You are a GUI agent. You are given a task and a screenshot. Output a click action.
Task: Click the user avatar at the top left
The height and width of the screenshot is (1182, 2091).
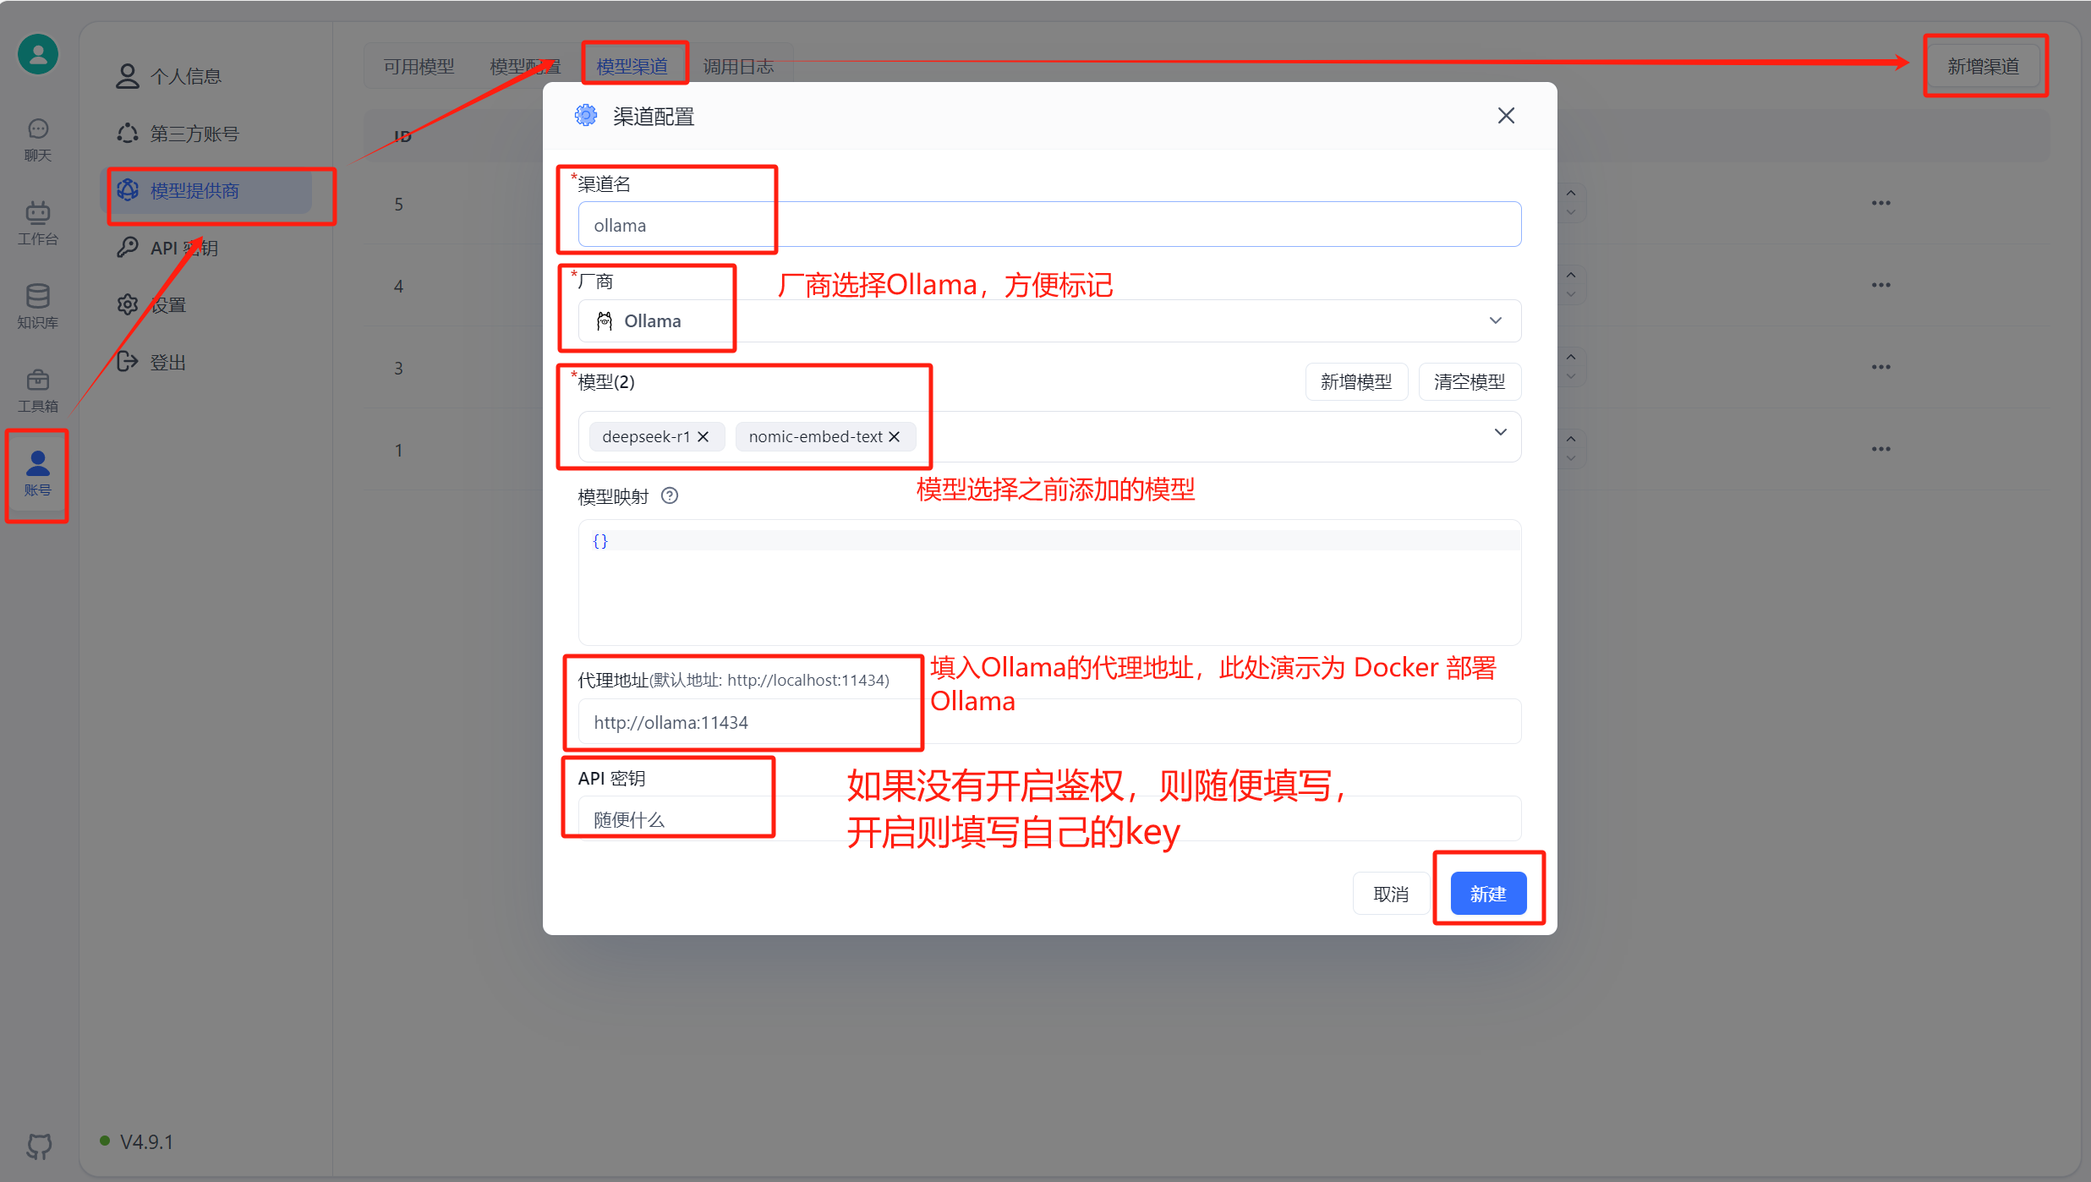click(38, 54)
